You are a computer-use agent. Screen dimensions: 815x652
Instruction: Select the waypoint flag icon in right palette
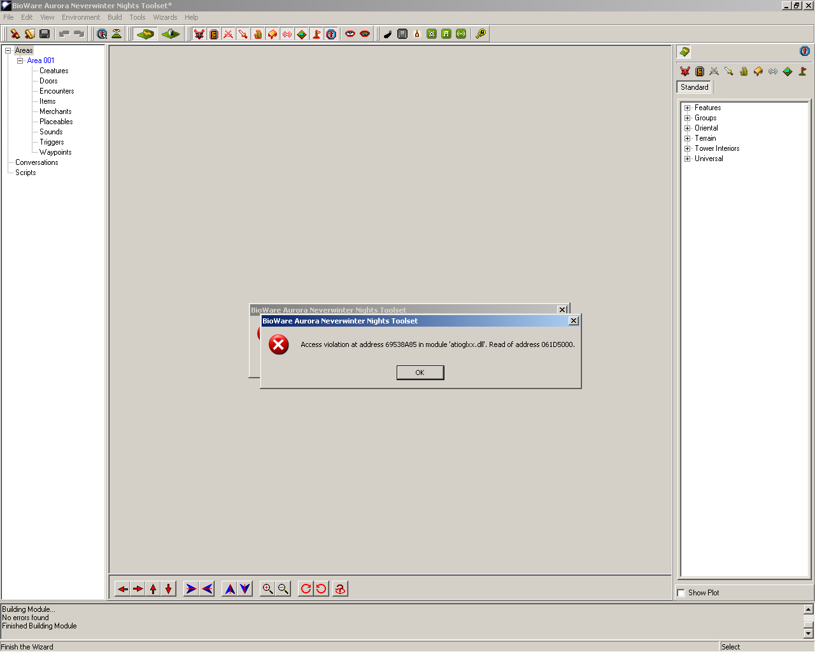802,71
